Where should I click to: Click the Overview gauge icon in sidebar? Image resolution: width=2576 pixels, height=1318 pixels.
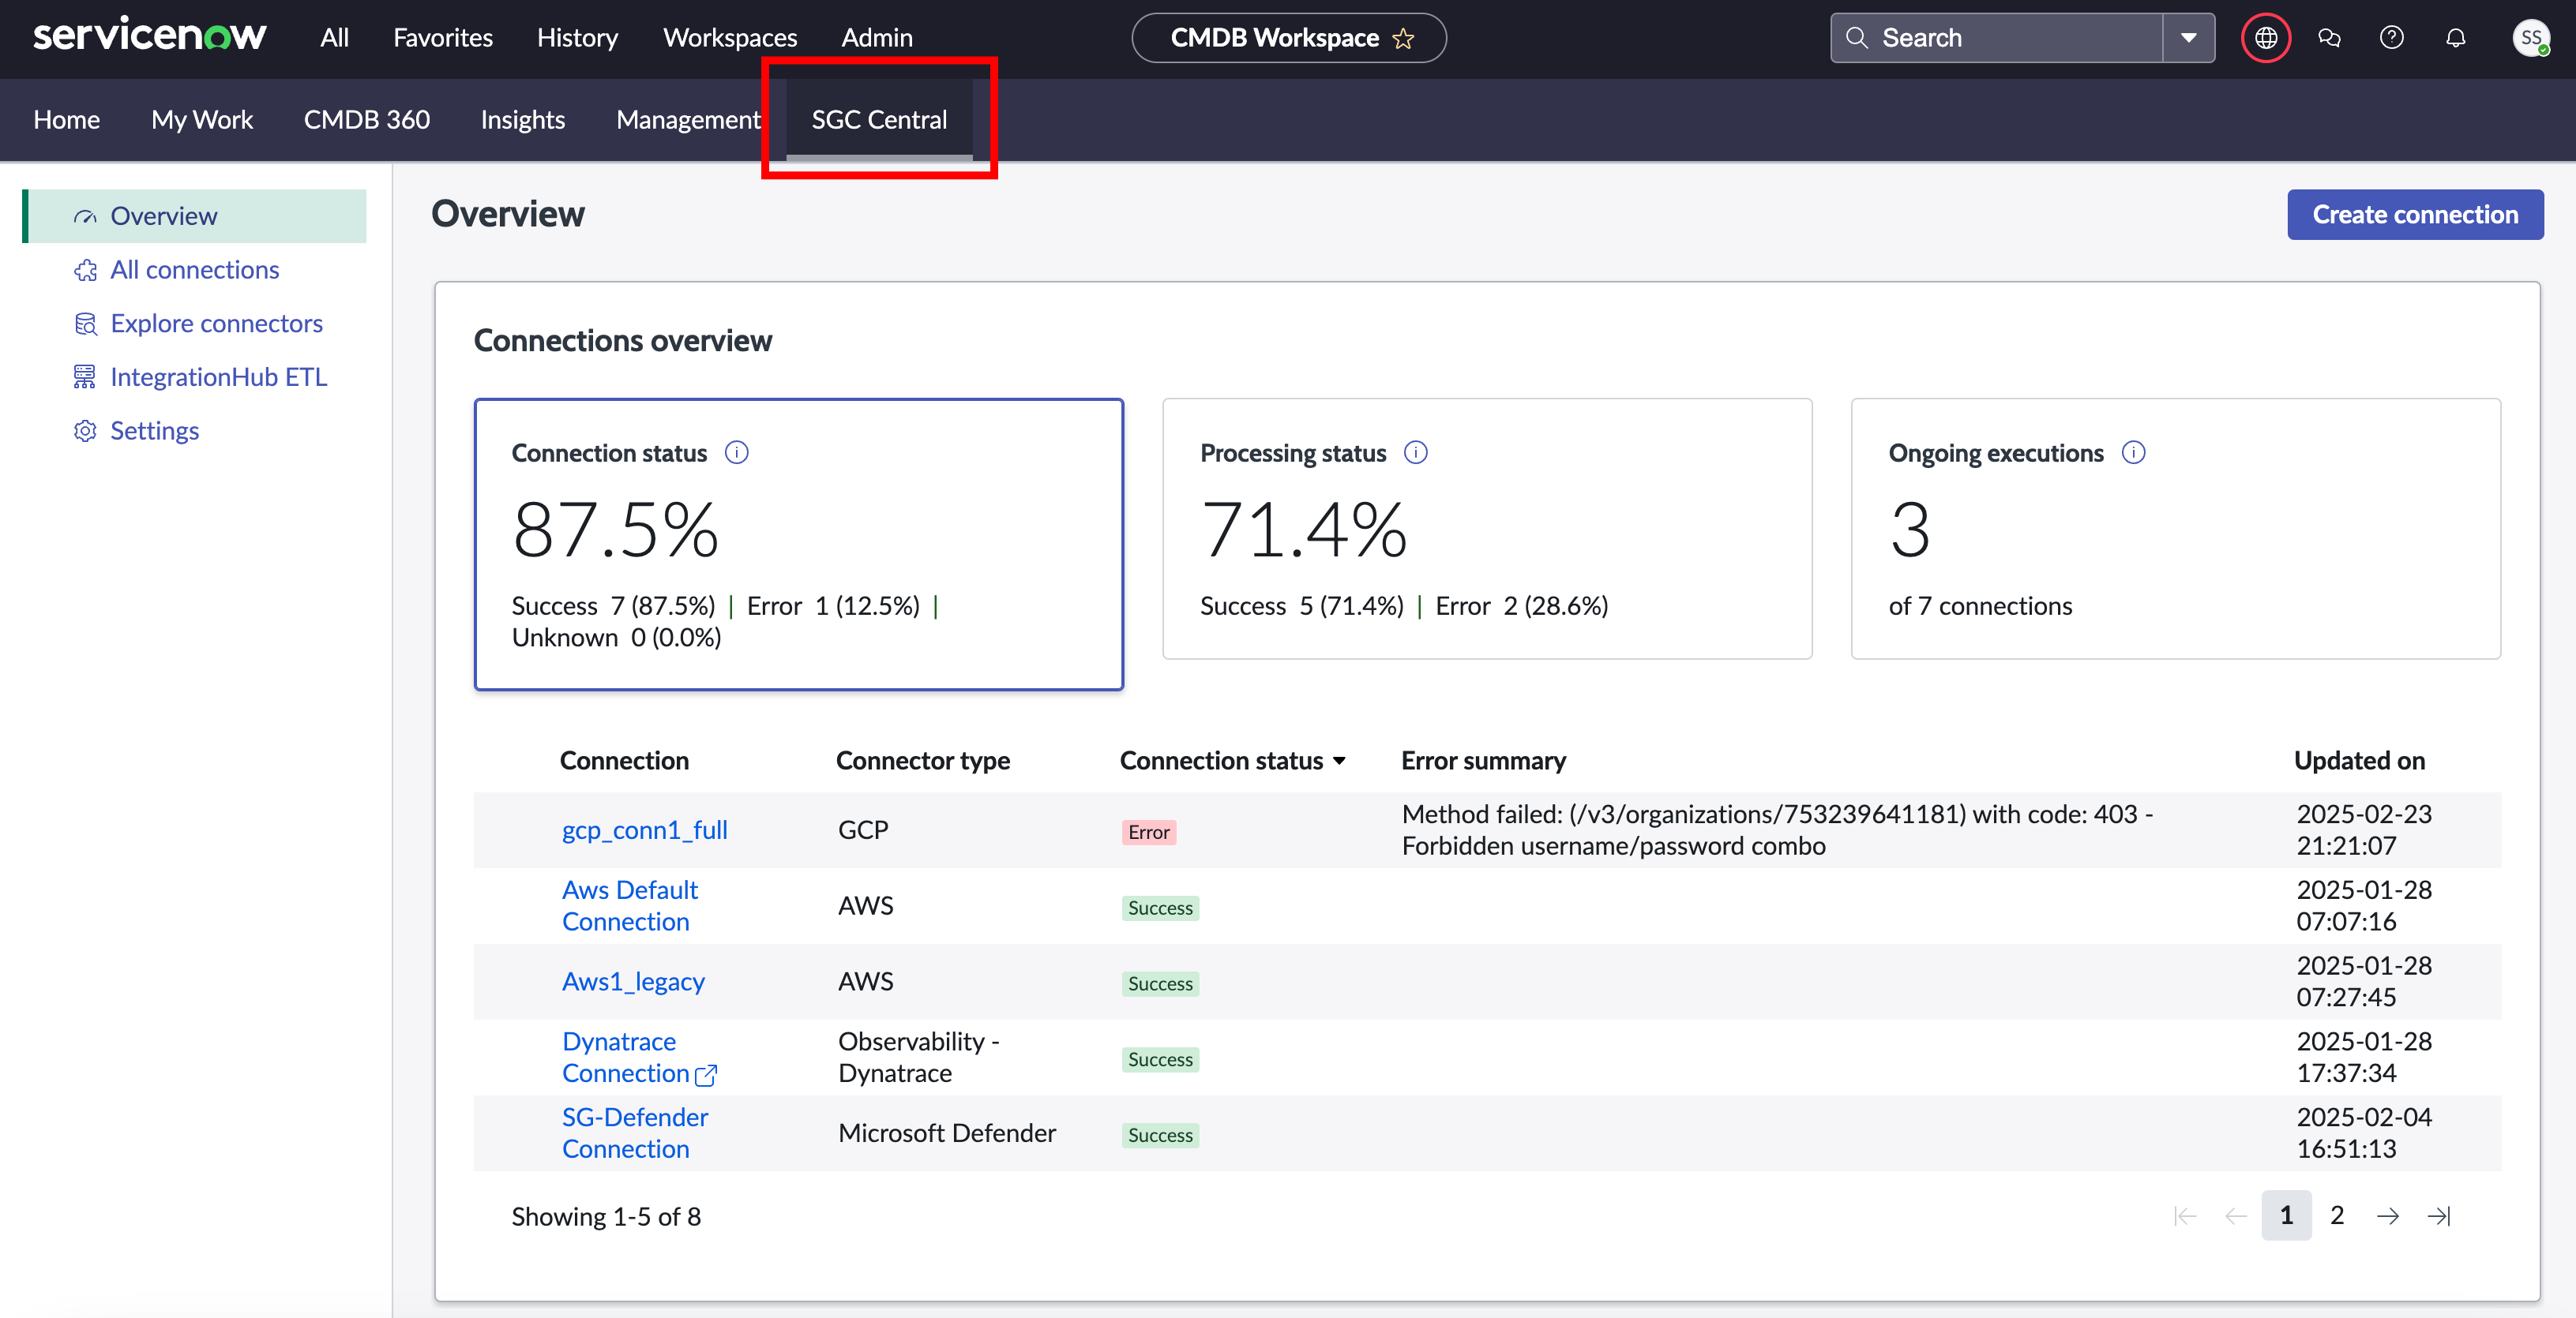pos(85,215)
